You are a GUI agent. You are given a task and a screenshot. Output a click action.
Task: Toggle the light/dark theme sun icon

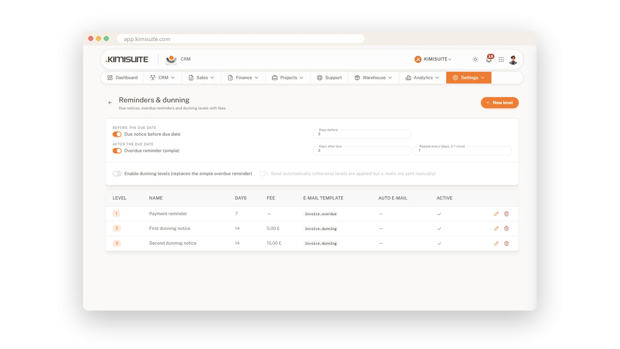pyautogui.click(x=475, y=59)
